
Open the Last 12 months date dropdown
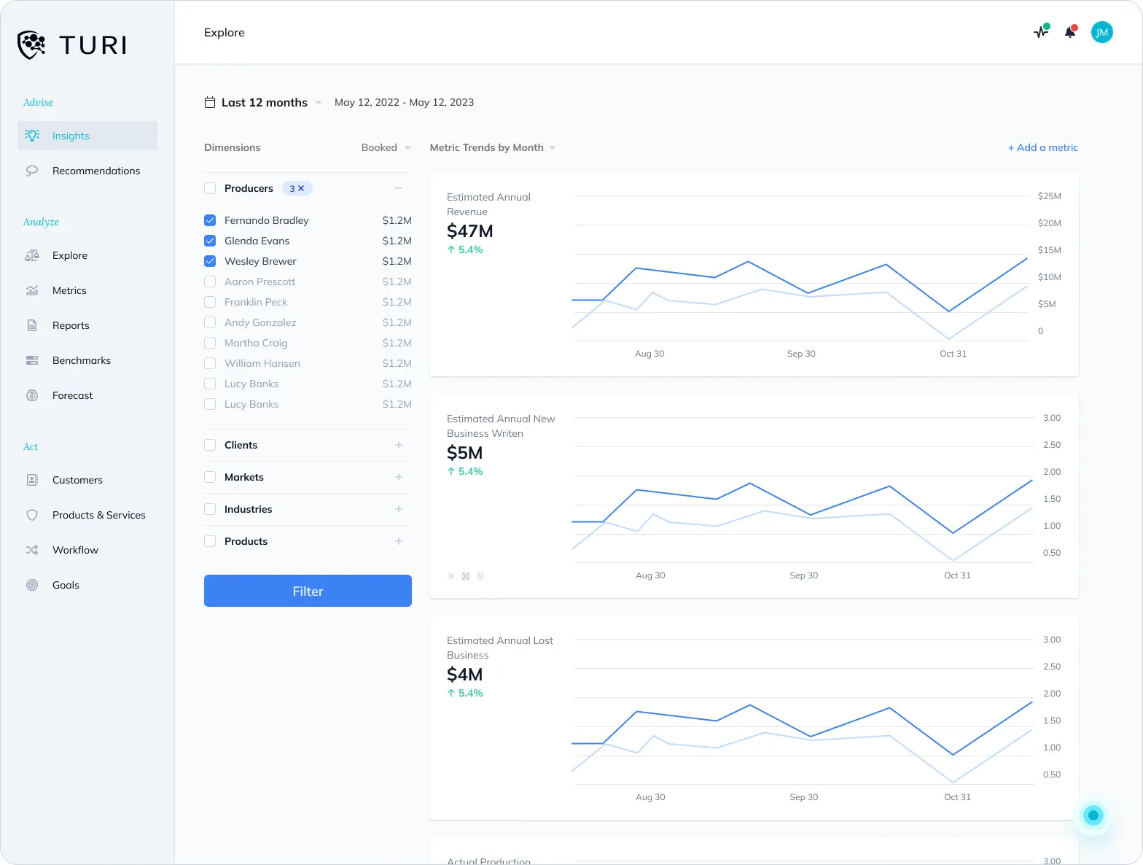pos(264,103)
